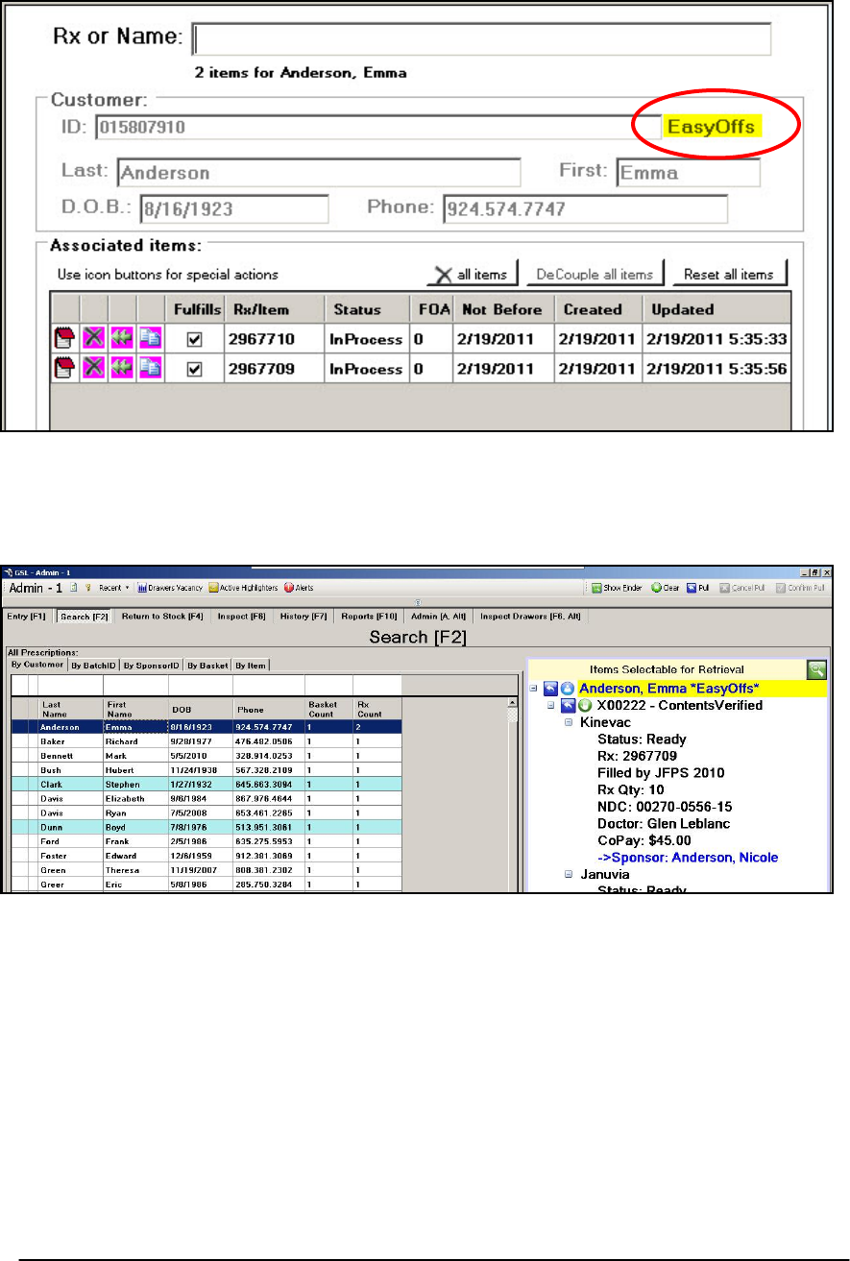Open Alerts in the toolbar

point(299,588)
